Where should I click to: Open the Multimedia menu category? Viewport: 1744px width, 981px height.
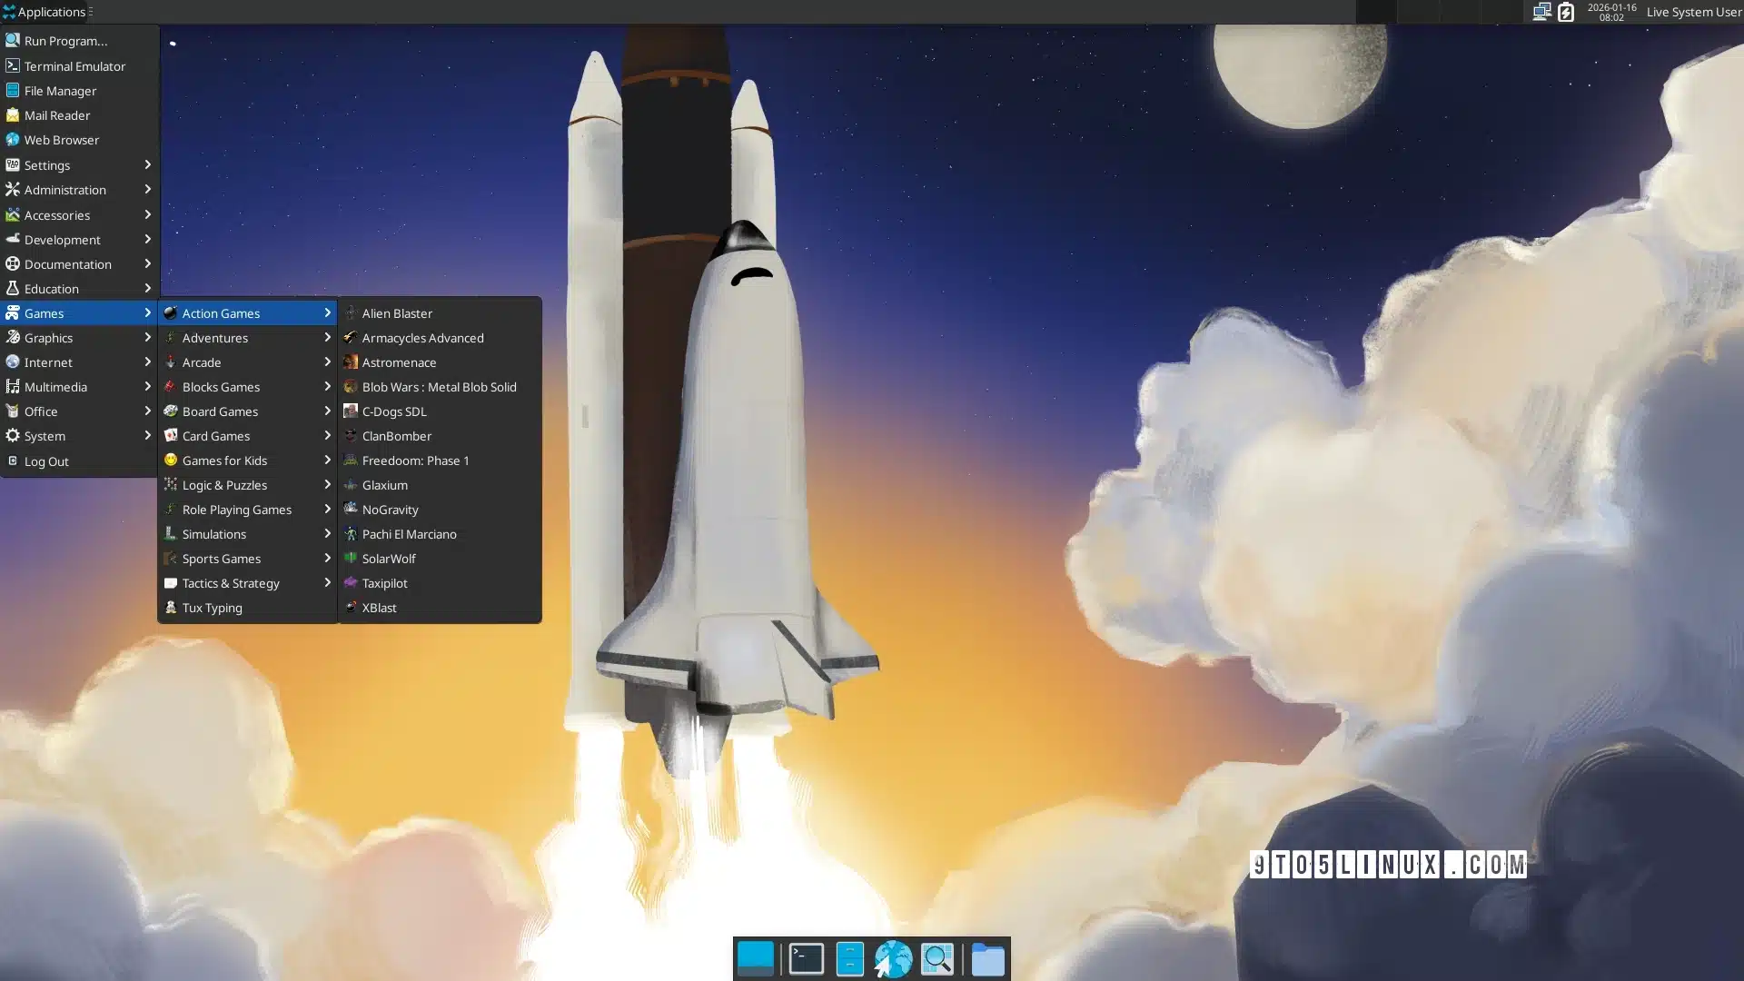coord(79,387)
